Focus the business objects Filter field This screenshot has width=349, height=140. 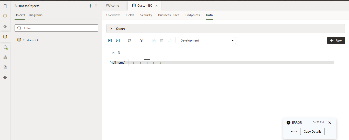pyautogui.click(x=56, y=28)
